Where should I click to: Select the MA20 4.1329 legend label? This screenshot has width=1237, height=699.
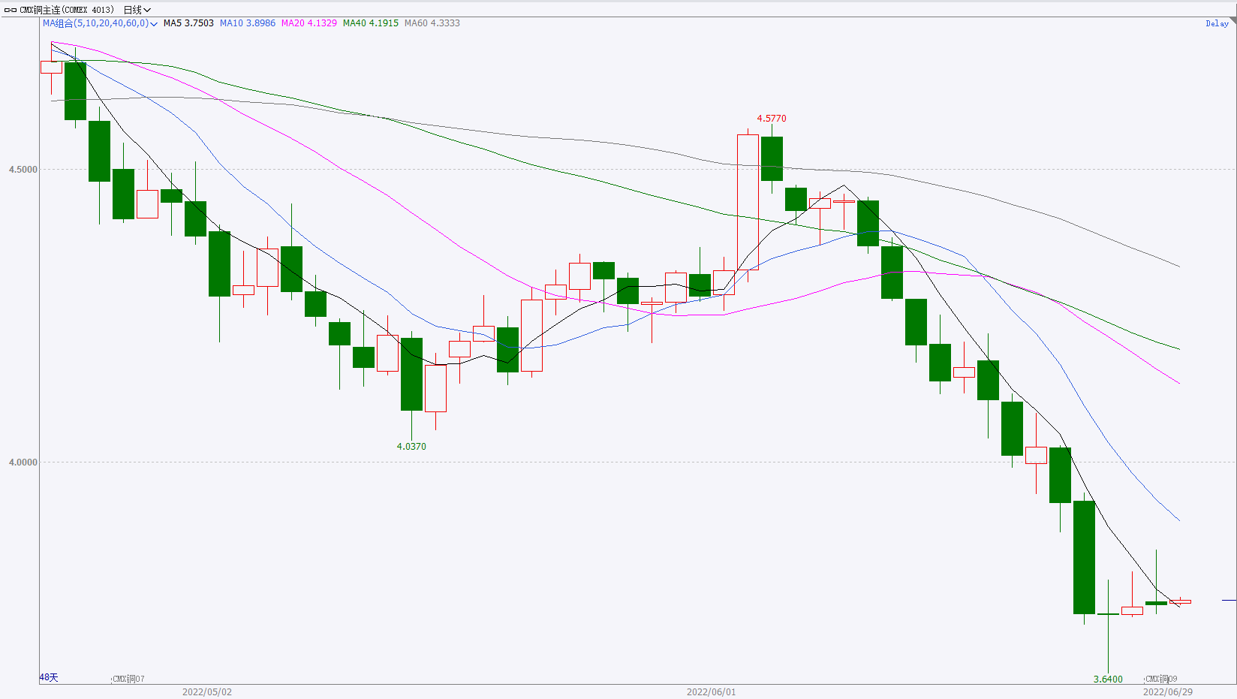pyautogui.click(x=309, y=23)
